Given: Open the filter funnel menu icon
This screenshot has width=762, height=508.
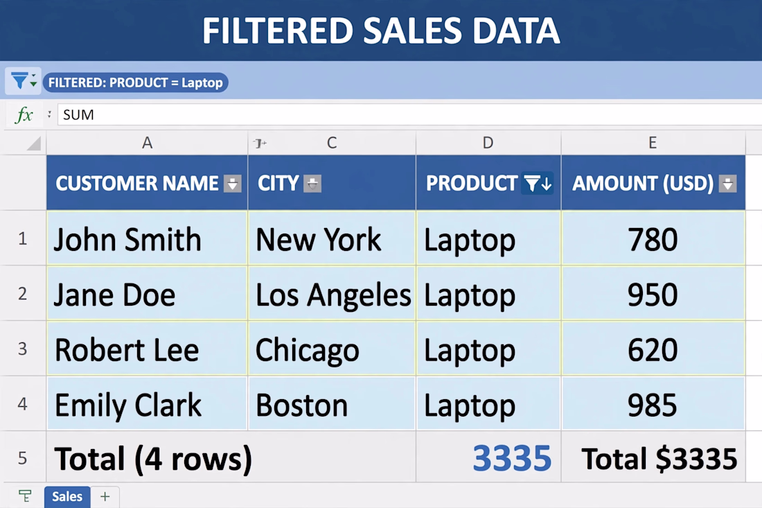Looking at the screenshot, I should [22, 81].
